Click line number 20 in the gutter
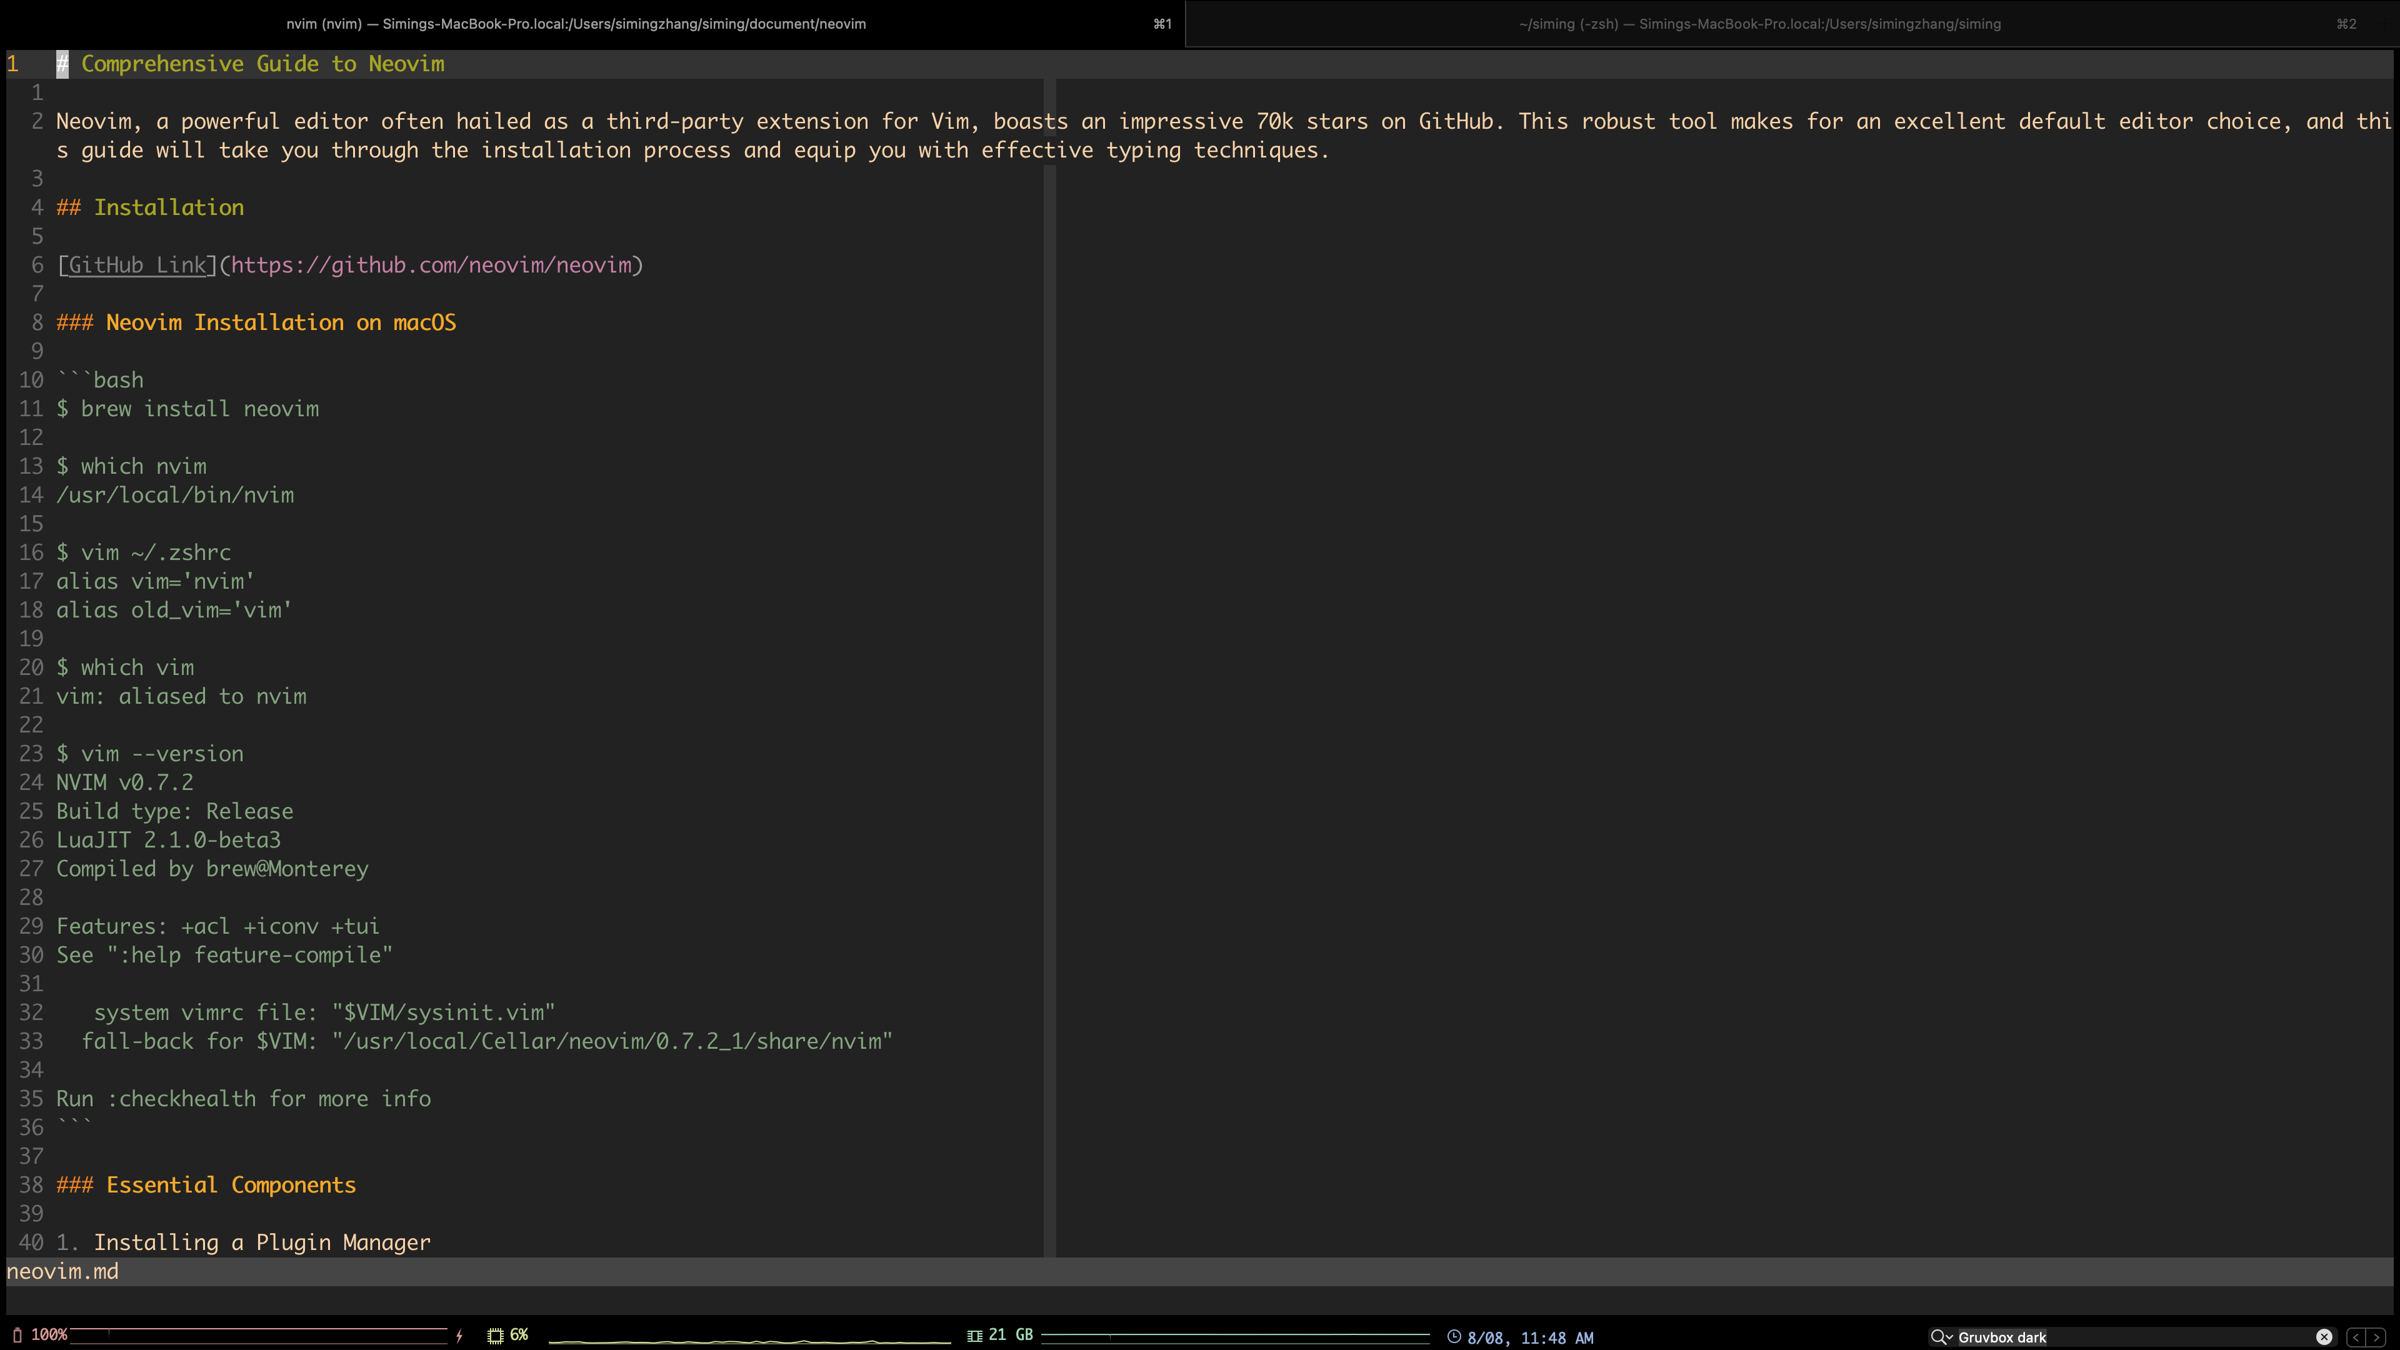This screenshot has height=1350, width=2400. coord(31,668)
